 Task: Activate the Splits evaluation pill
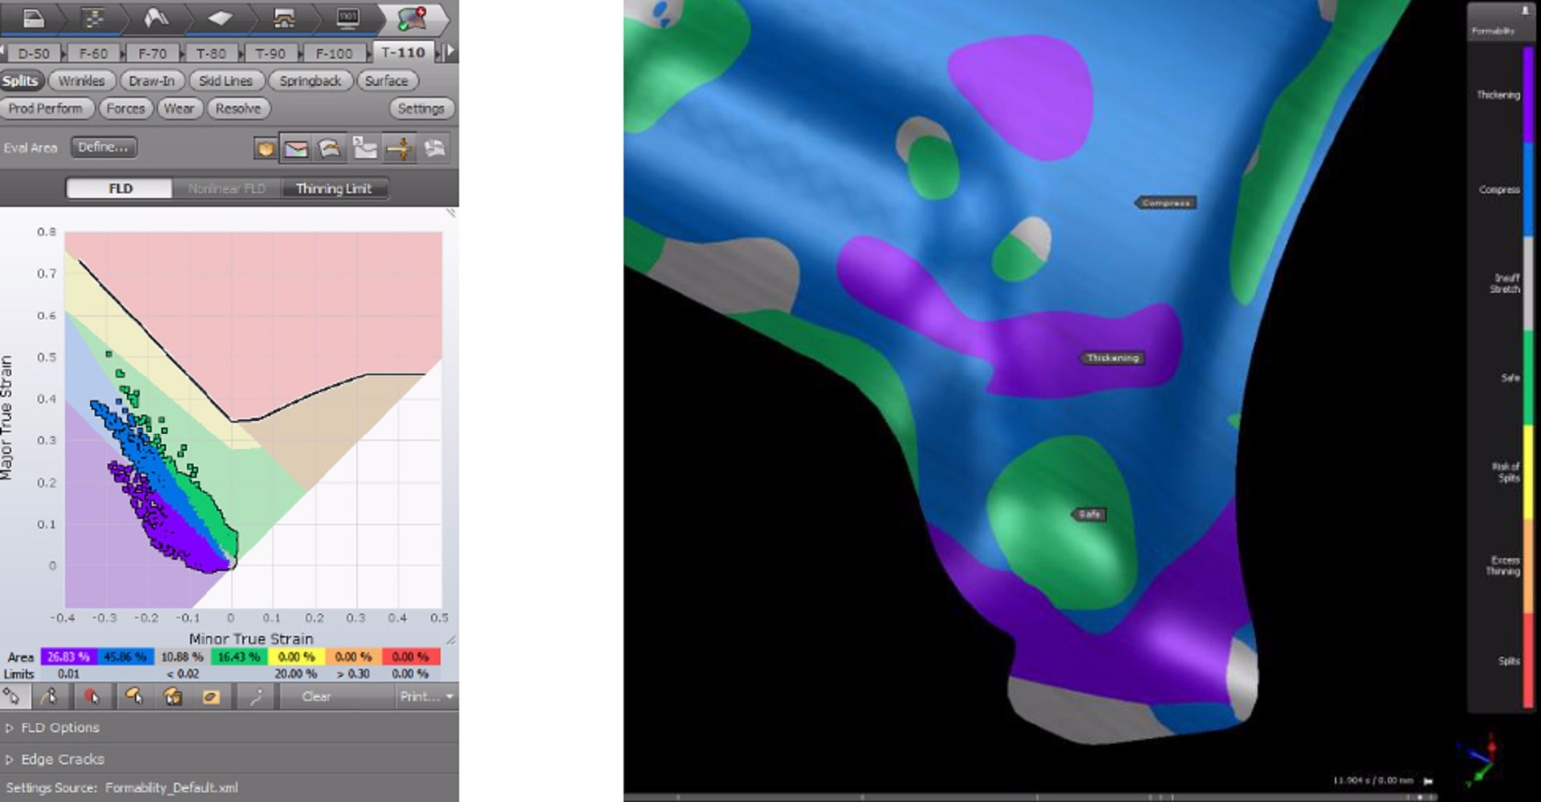coord(20,81)
